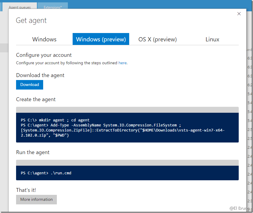This screenshot has height=213, width=253.
Task: Open the OS X (preview) tab
Action: click(x=157, y=39)
